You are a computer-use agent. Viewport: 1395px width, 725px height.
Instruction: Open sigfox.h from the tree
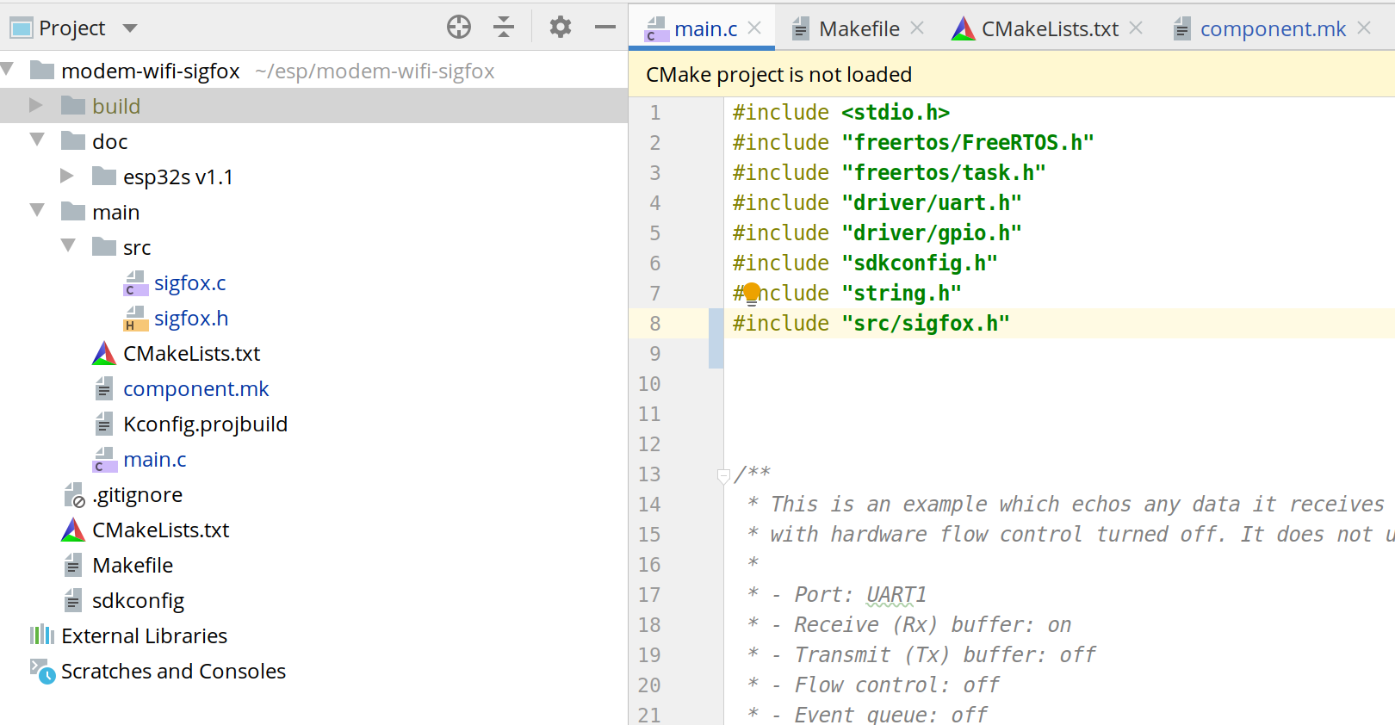click(x=191, y=318)
